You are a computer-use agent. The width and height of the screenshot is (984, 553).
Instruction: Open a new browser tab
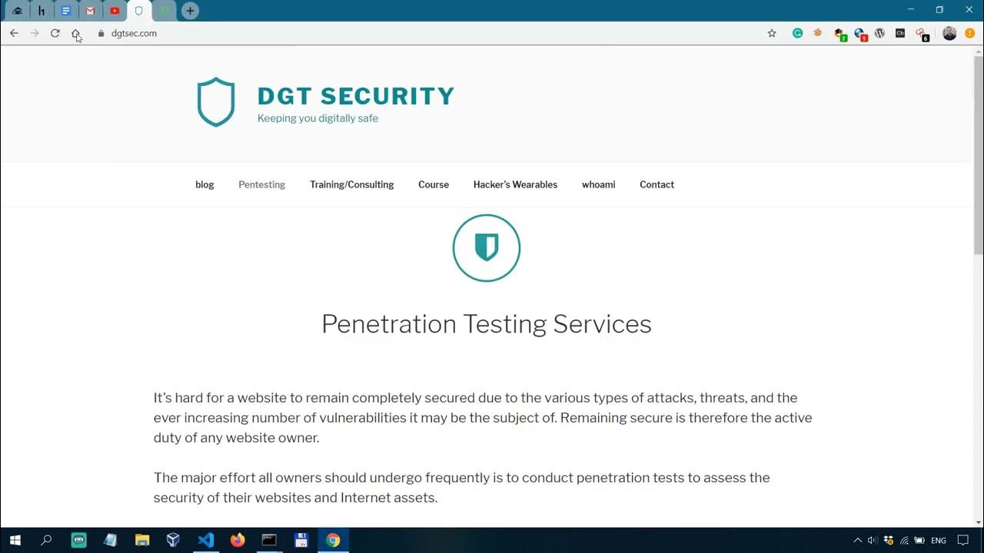coord(190,11)
